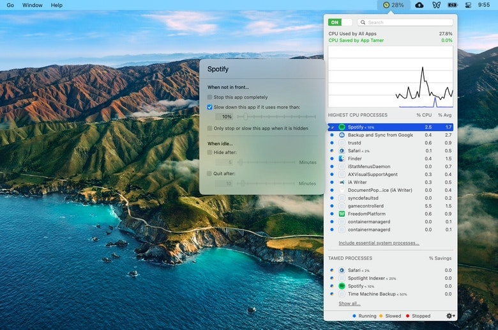Click the % Savings column header

440,258
